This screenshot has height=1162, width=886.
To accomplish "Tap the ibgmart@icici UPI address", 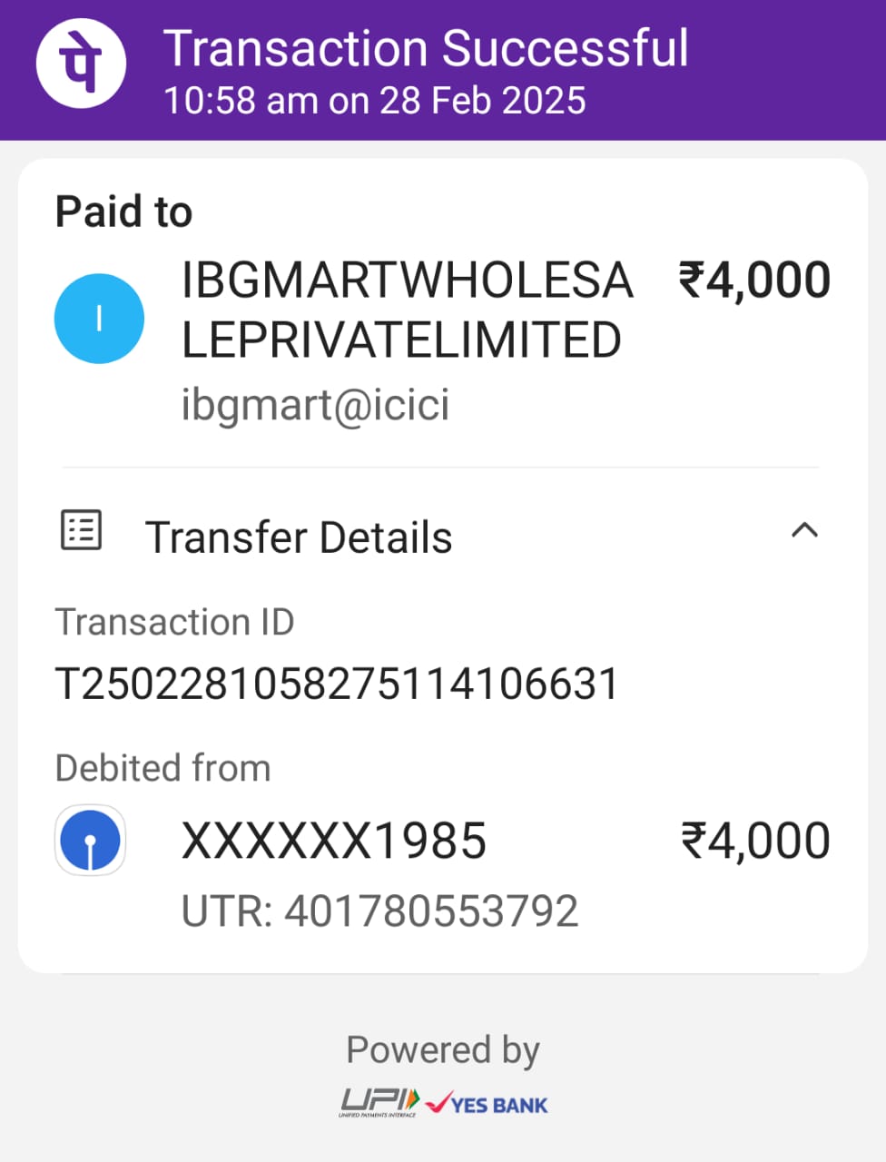I will coord(315,403).
